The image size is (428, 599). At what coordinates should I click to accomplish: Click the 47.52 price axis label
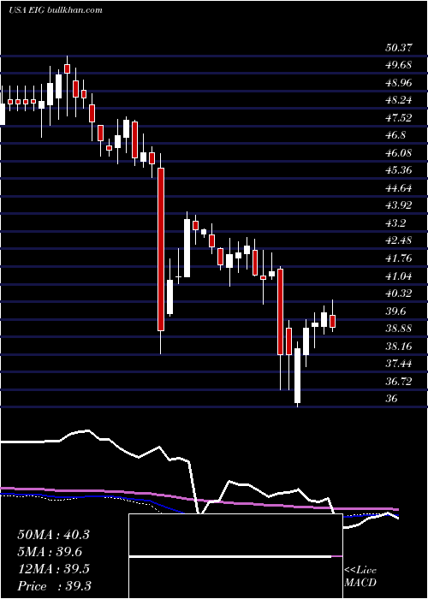399,118
